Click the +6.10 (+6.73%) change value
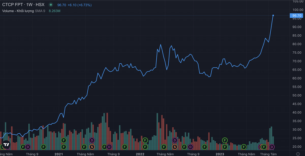Viewport: 305px width, 156px height. pos(79,5)
